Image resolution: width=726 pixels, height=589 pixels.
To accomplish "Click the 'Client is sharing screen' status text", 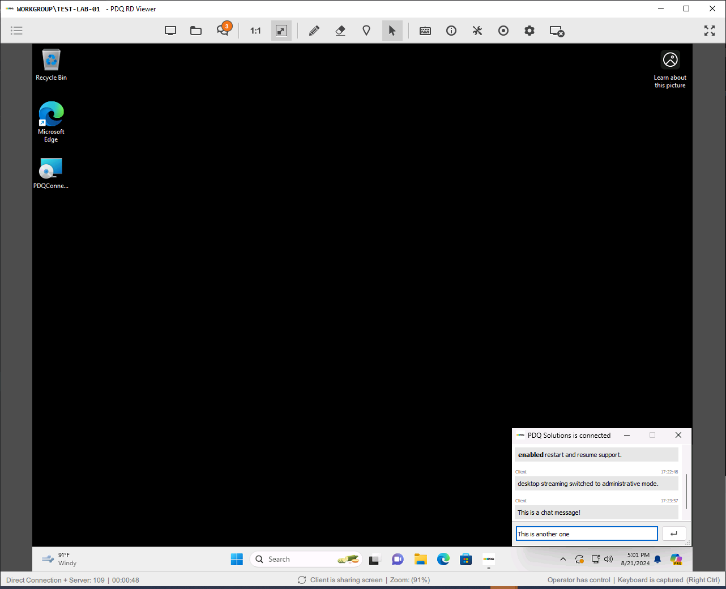I will [347, 580].
